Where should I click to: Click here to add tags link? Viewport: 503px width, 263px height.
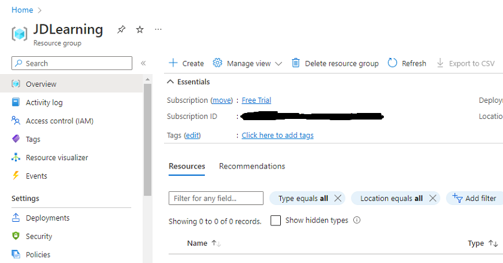277,136
